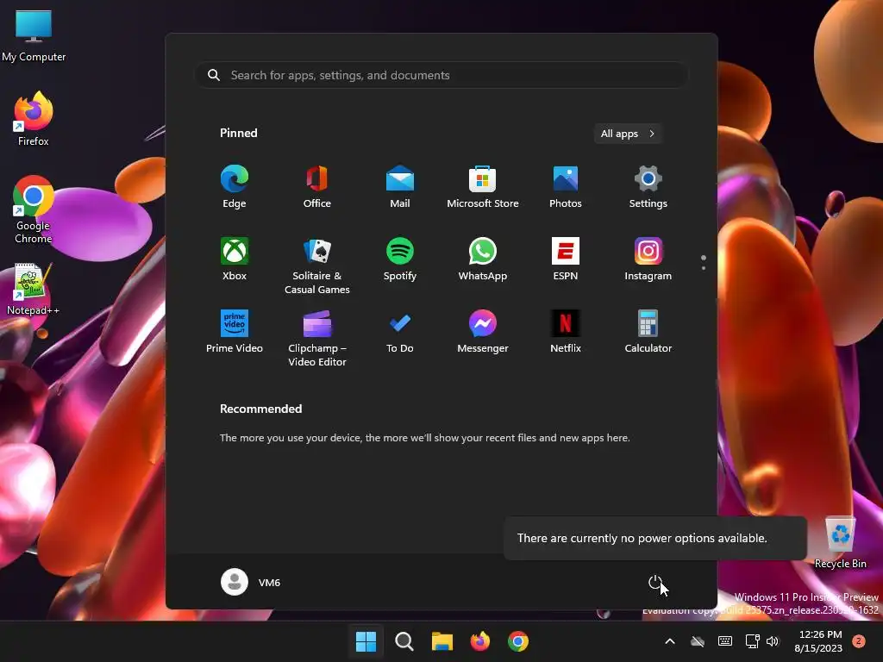The height and width of the screenshot is (662, 883).
Task: Launch the ESPN app
Action: 566,259
